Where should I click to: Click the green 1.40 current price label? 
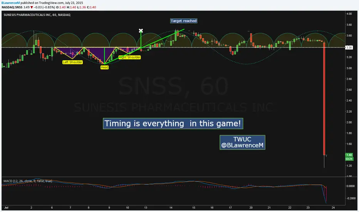tap(349, 155)
